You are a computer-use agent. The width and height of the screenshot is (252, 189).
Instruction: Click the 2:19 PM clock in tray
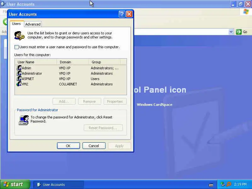pyautogui.click(x=240, y=184)
